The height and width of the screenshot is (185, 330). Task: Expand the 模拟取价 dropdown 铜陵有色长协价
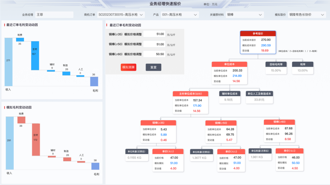tap(307, 15)
